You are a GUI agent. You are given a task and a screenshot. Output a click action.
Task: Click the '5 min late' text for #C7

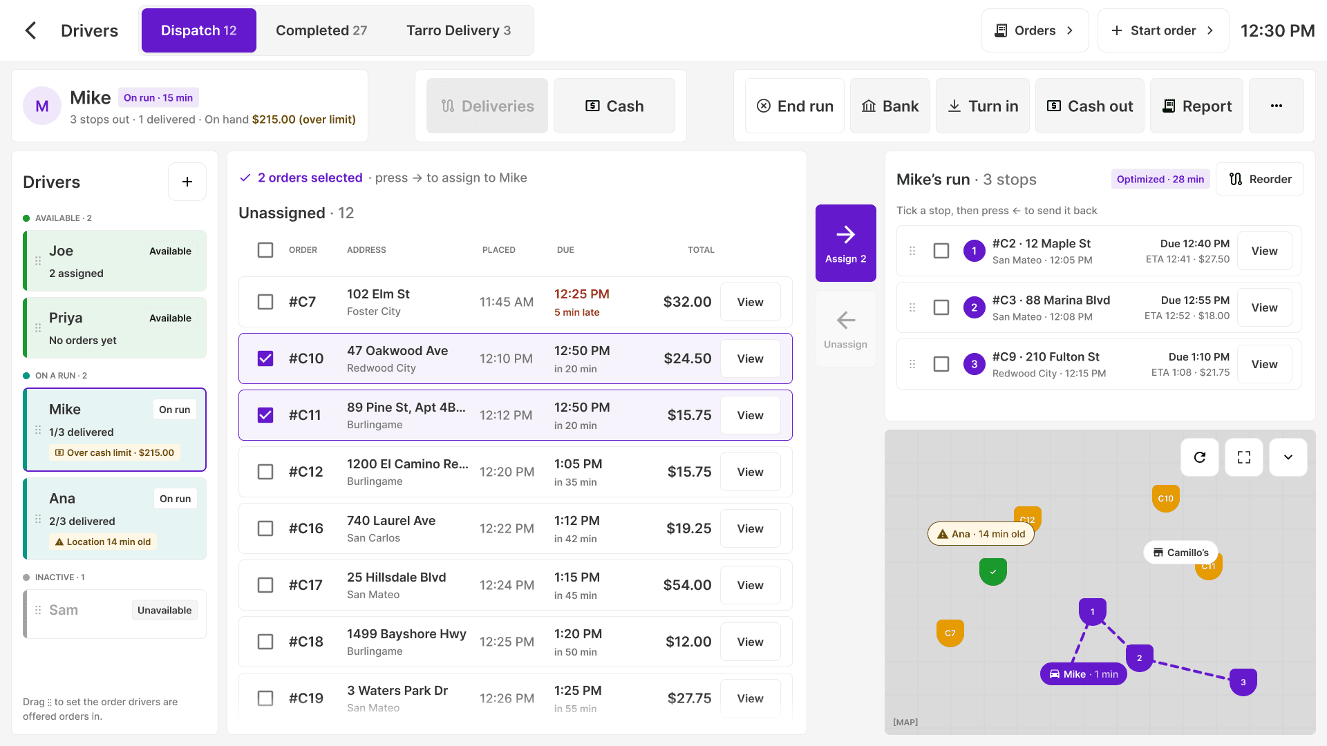576,312
